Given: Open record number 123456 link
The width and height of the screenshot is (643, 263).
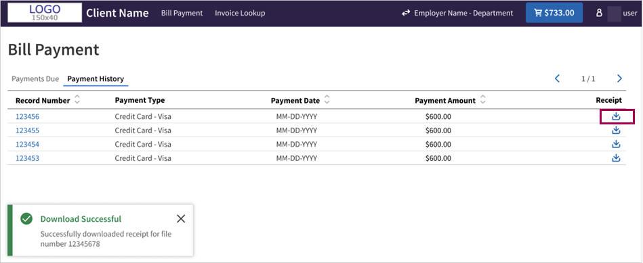Looking at the screenshot, I should coord(28,117).
